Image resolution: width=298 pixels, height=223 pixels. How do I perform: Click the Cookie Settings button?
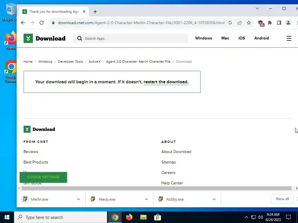[43, 177]
